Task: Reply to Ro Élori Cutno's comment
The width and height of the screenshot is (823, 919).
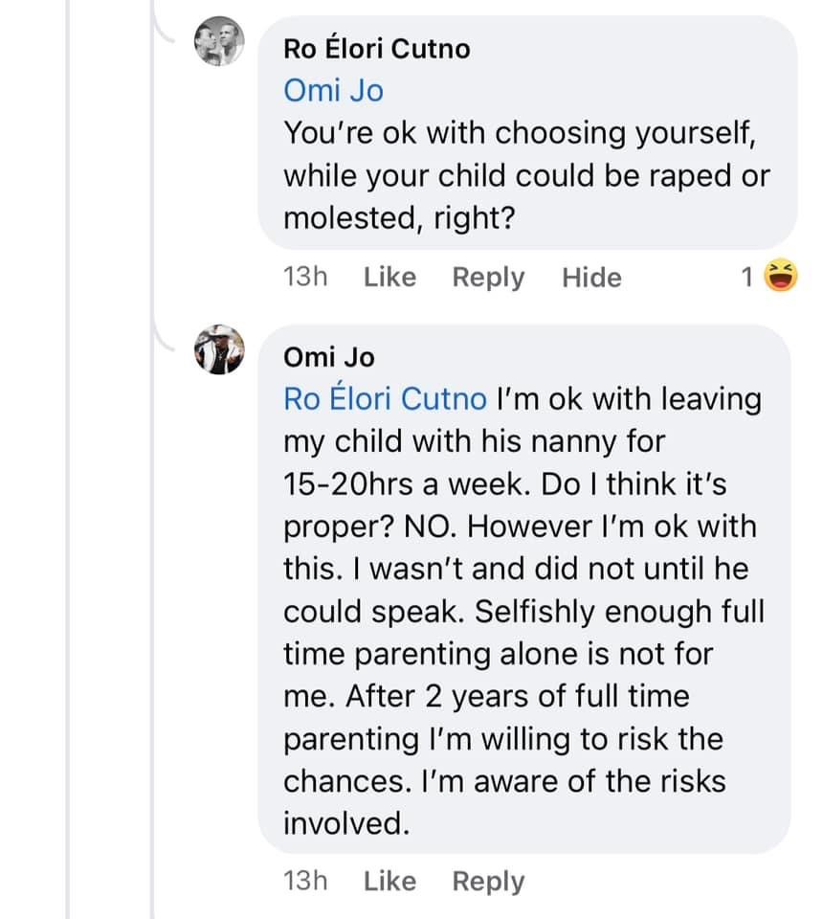Action: point(488,278)
